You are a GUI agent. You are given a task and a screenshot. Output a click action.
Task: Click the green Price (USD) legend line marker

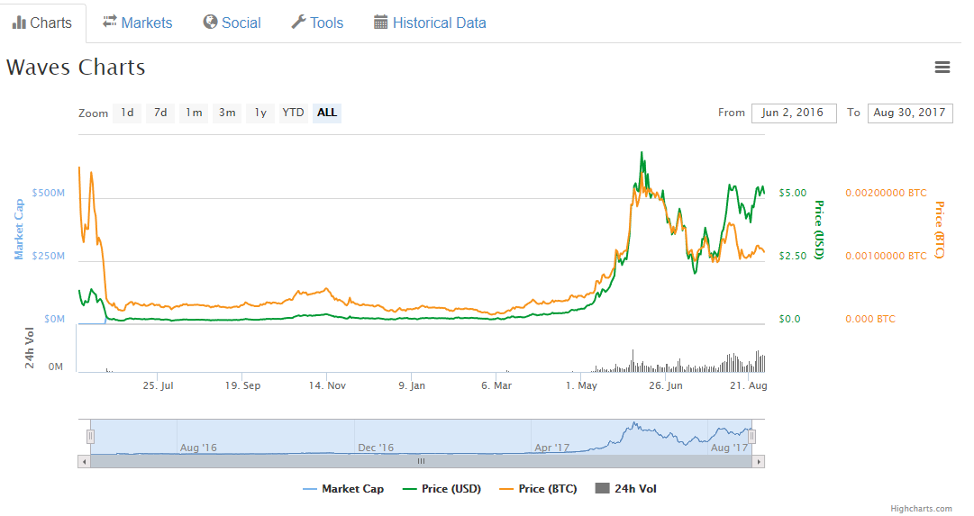[409, 489]
